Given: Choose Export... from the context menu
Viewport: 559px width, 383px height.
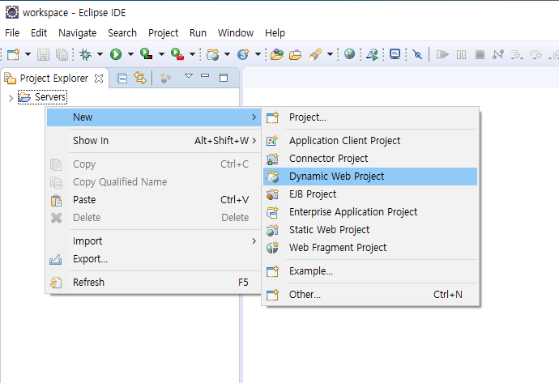Looking at the screenshot, I should point(154,259).
